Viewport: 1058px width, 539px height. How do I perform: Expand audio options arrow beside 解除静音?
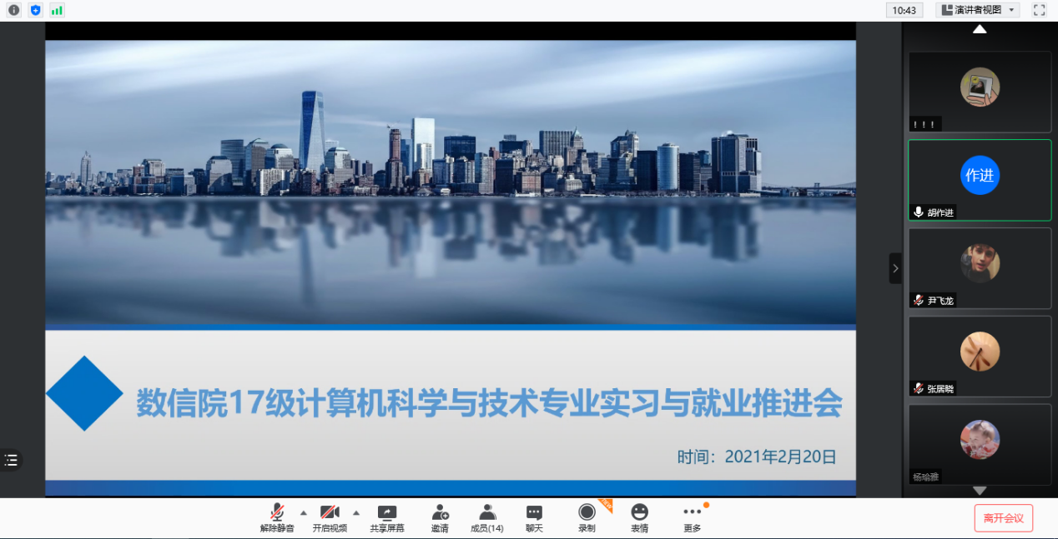[303, 512]
